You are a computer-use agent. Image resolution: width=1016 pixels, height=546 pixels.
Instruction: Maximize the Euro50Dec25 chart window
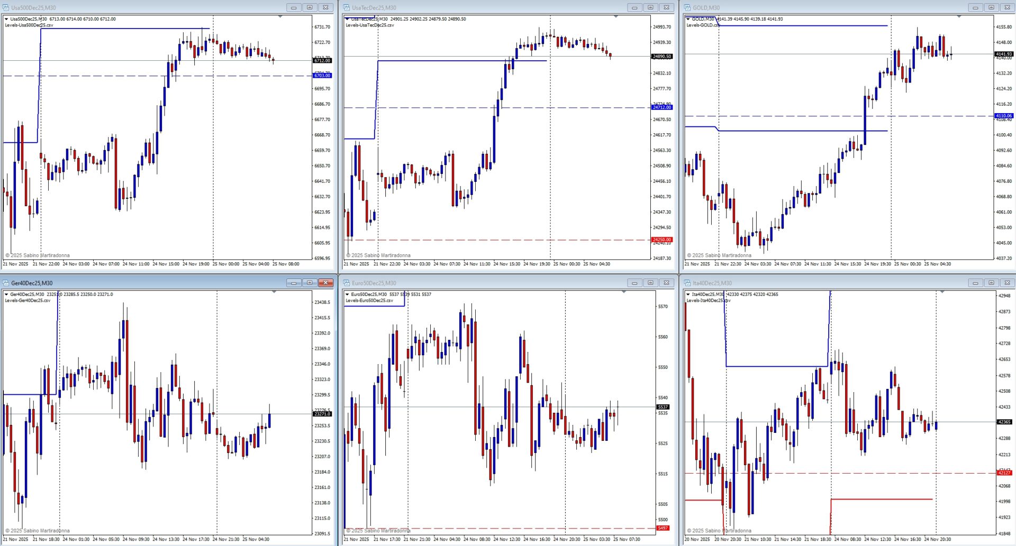650,283
